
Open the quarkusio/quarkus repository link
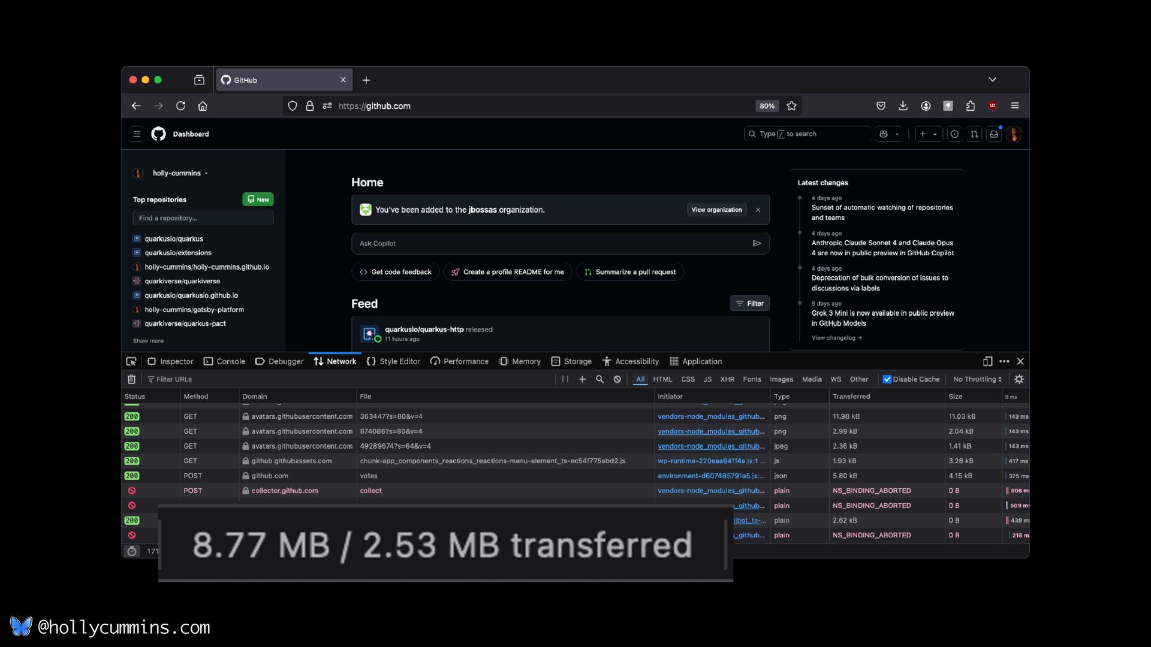point(174,238)
